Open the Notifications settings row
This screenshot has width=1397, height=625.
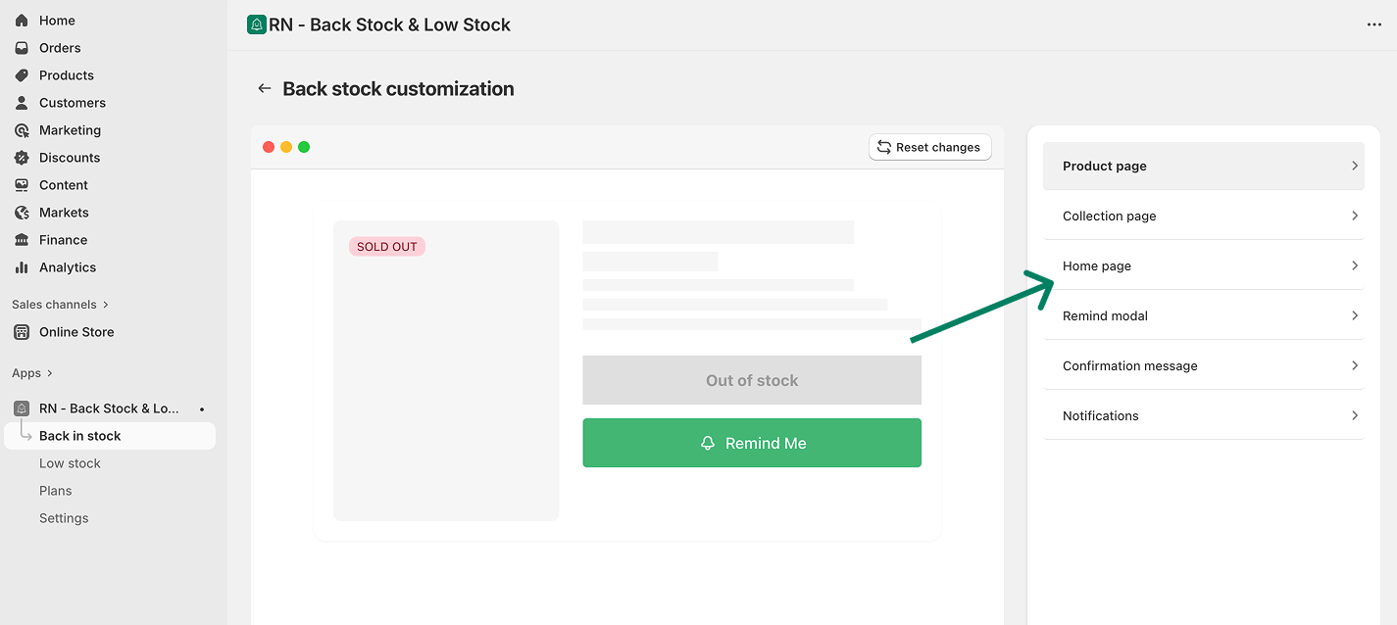[x=1203, y=415]
